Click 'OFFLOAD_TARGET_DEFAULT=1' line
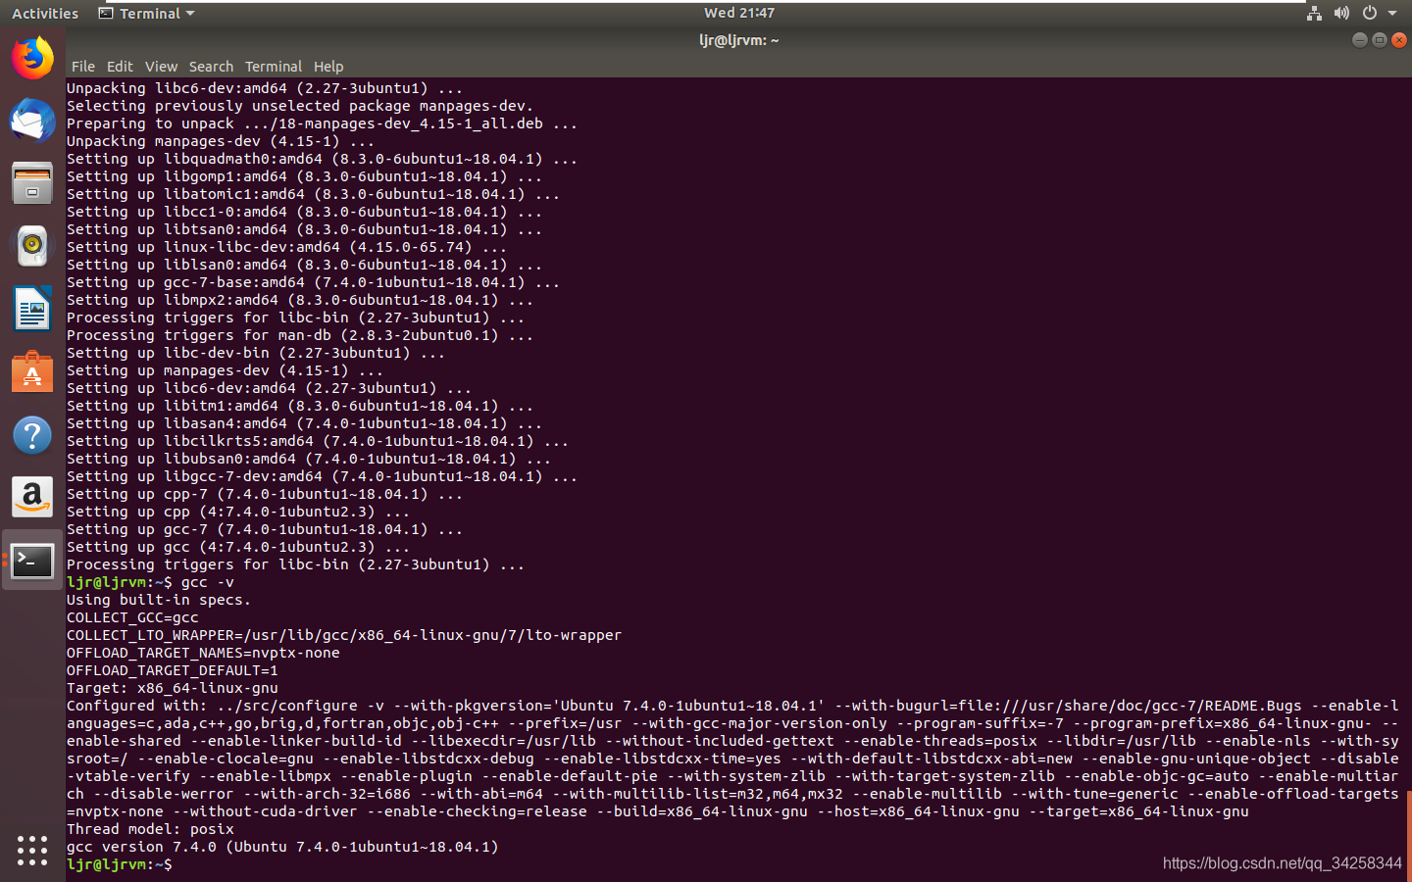1412x882 pixels. (173, 670)
